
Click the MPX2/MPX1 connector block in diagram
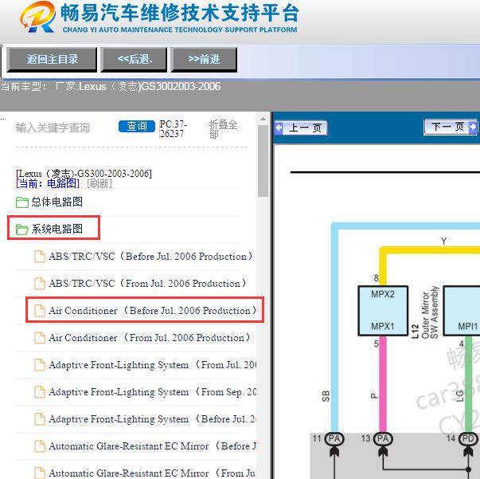pos(383,311)
